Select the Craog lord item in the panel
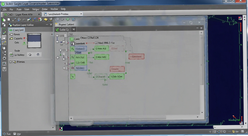This screenshot has width=248, height=136. click(x=17, y=30)
